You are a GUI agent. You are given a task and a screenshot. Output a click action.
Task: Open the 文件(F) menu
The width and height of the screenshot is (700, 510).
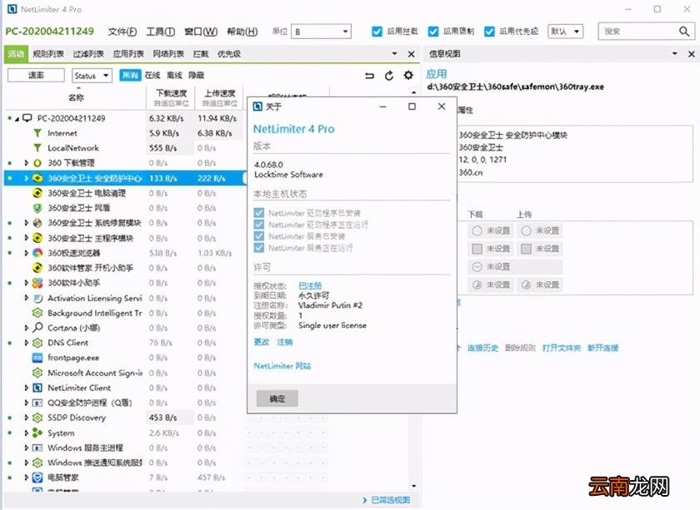[122, 32]
